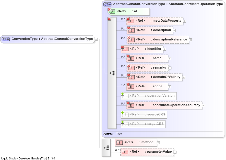Click the E icon of coordinateOperationAccuracy
The width and height of the screenshot is (226, 160).
click(131, 105)
